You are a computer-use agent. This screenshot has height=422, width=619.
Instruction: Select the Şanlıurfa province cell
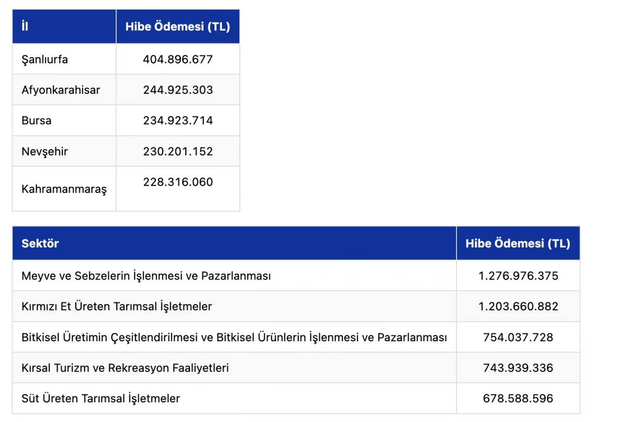pos(44,59)
